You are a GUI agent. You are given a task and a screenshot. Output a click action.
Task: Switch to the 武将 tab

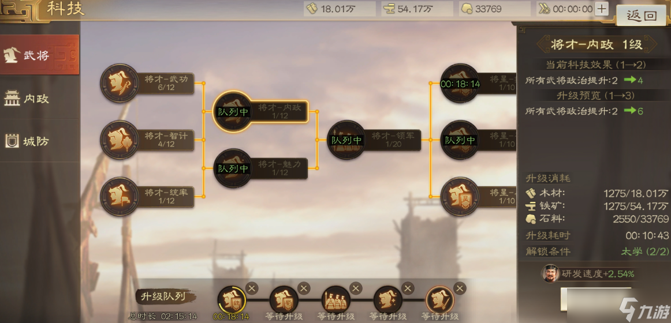(x=39, y=55)
